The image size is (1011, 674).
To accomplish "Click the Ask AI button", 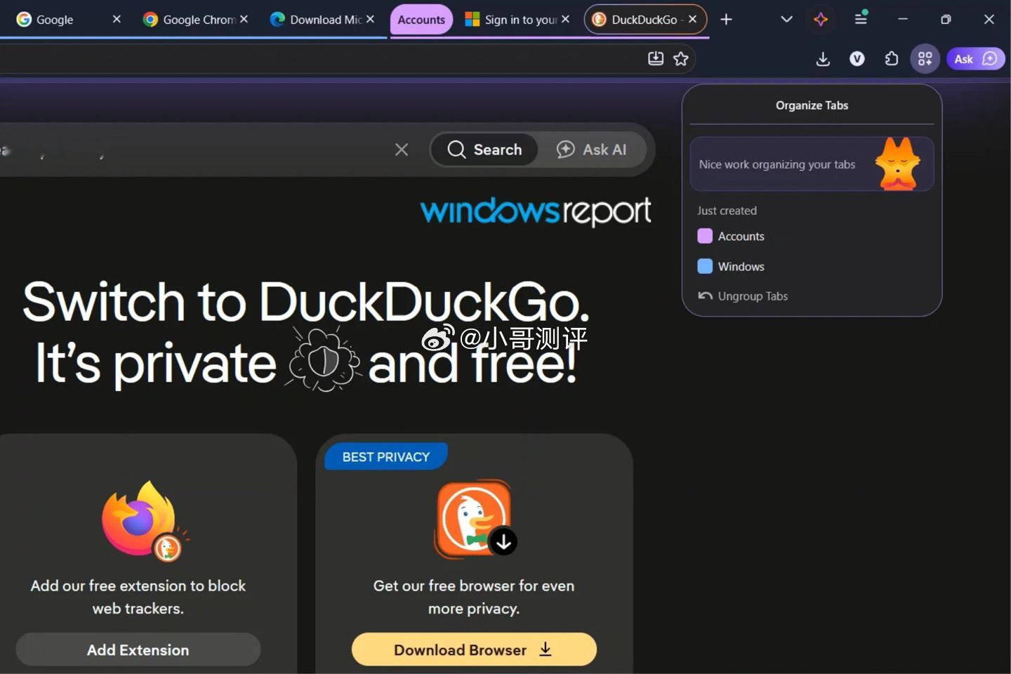I will 592,150.
